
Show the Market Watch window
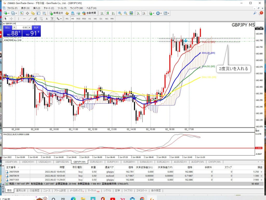pyautogui.click(x=22, y=13)
